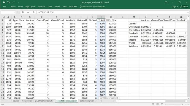This screenshot has height=106, width=190.
Task: Switch to Normal view icon
Action: coord(153,104)
